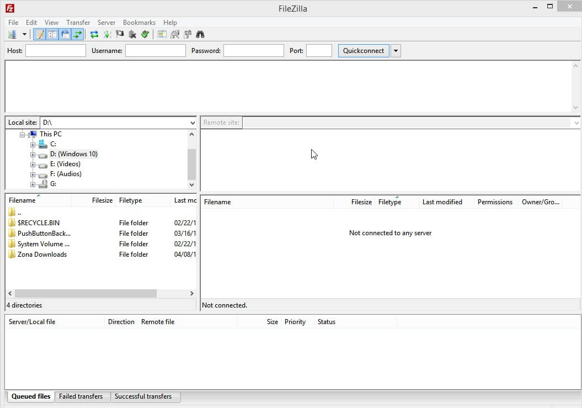Click the reconnect to last server icon
Image resolution: width=582 pixels, height=408 pixels.
145,35
